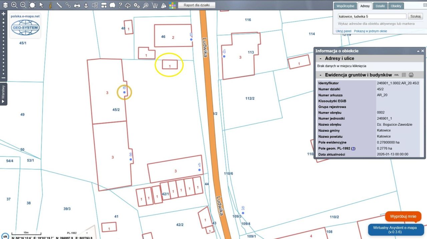Click the 'ok' circle in bottom corner
Image resolution: width=427 pixels, height=239 pixels.
[x=5, y=236]
